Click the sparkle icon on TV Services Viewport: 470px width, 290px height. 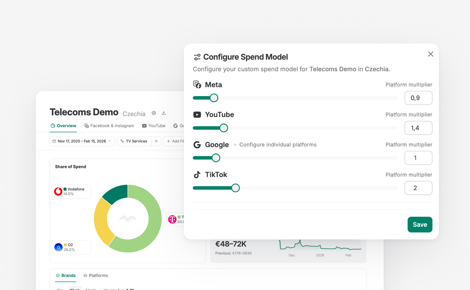coord(122,141)
